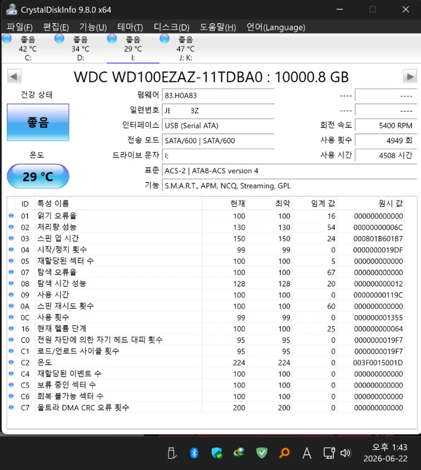This screenshot has width=421, height=470.
Task: Open the 테마(T) menu
Action: (x=130, y=28)
